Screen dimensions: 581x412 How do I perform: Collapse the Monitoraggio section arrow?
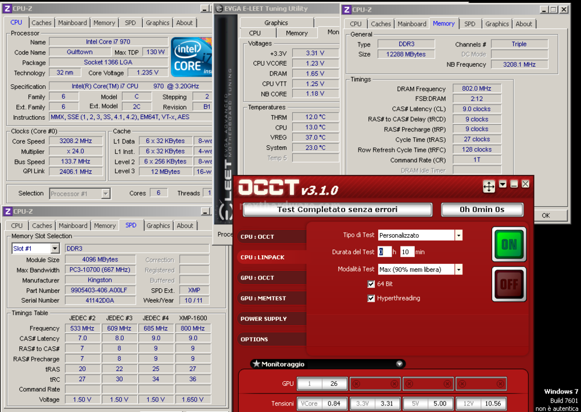pos(399,364)
